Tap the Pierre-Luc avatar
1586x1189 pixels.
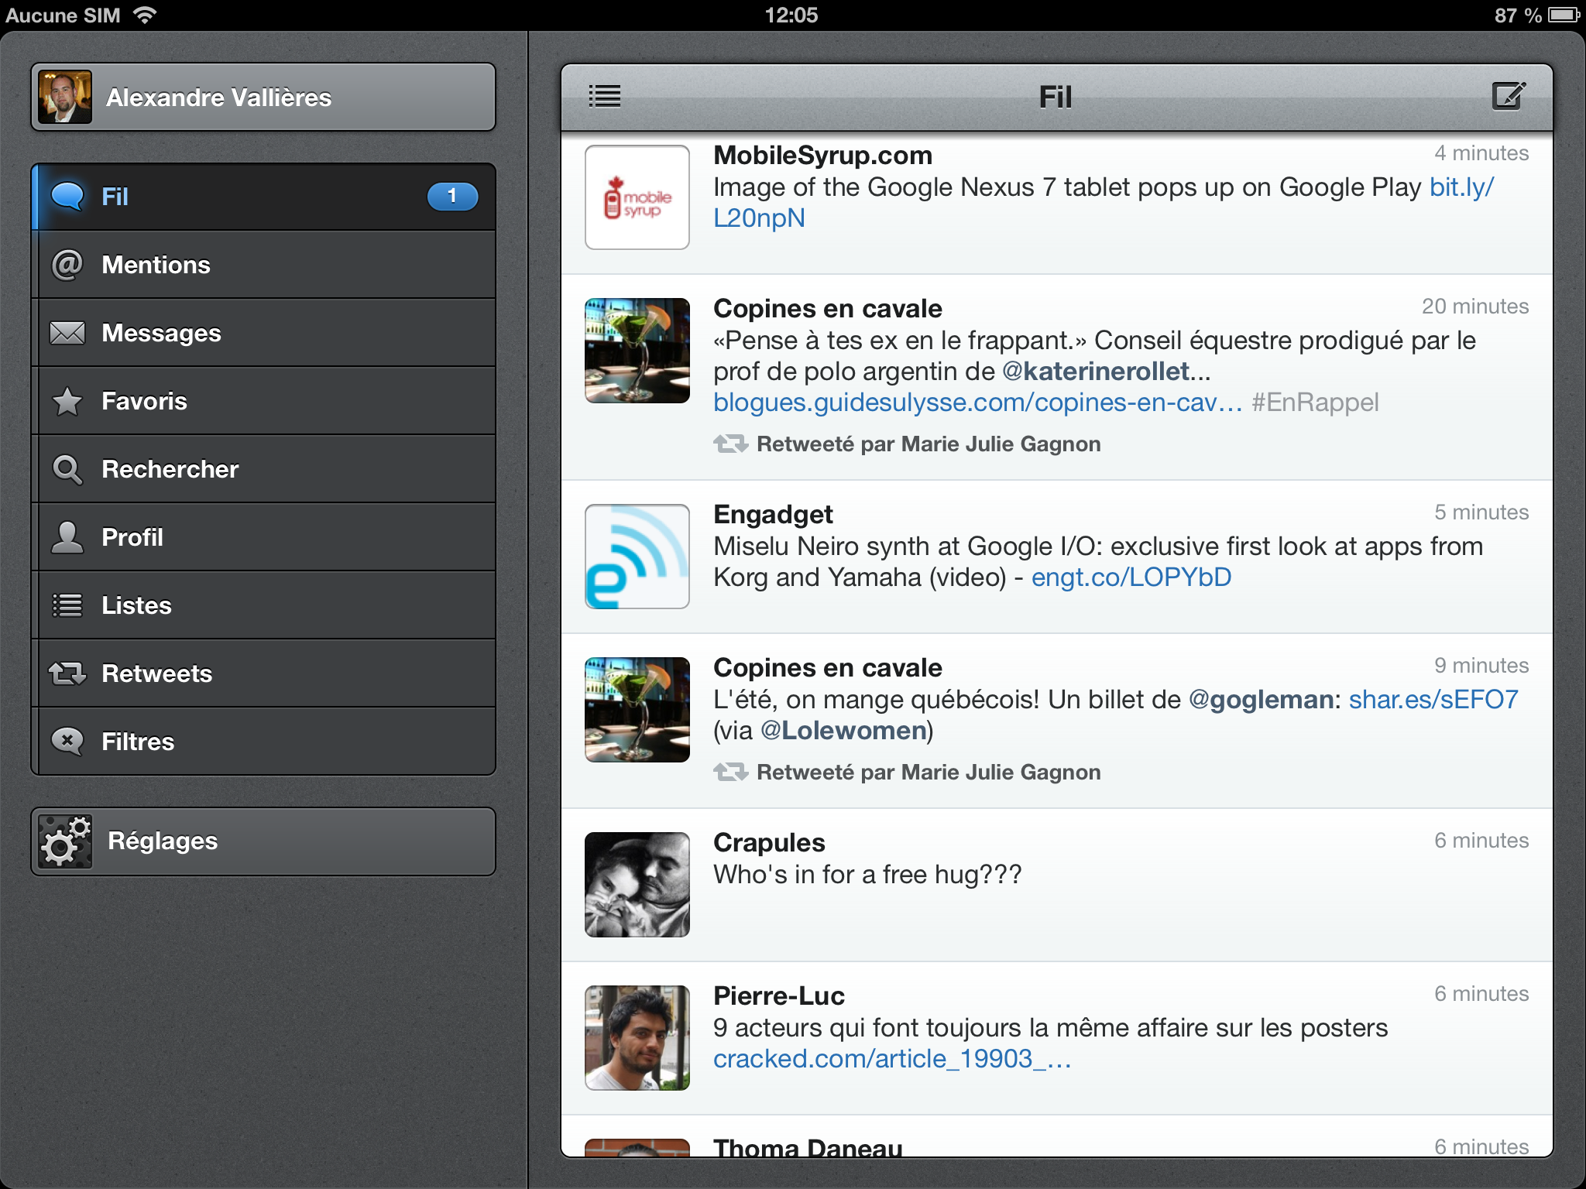pyautogui.click(x=637, y=1038)
